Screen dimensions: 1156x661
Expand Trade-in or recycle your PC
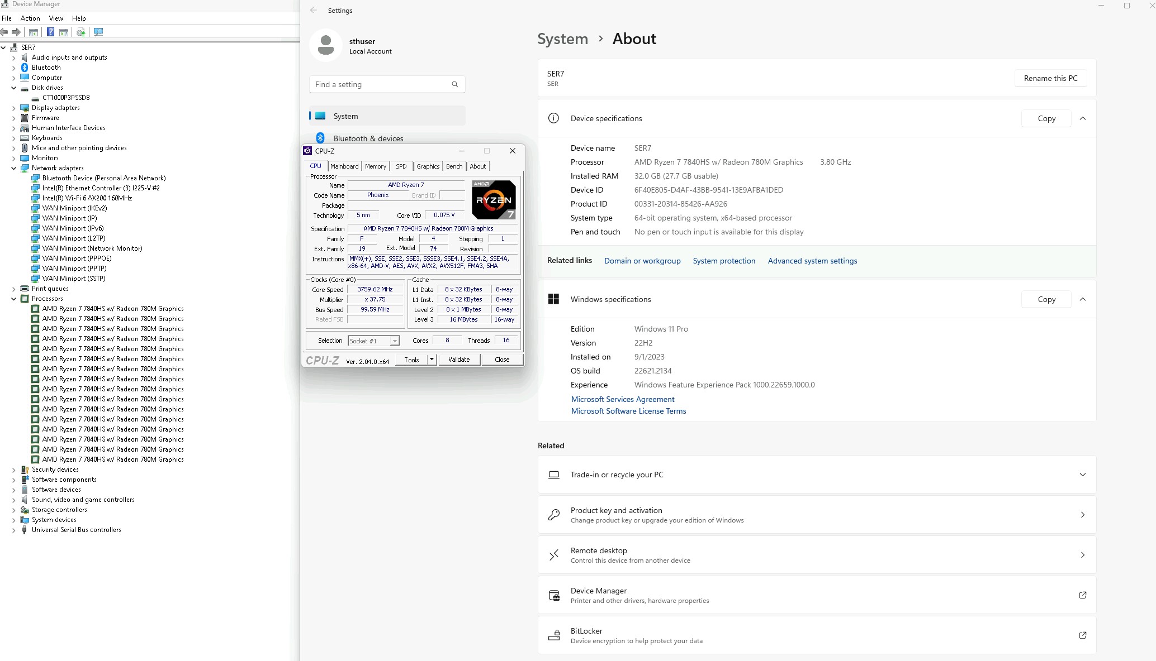[1082, 475]
